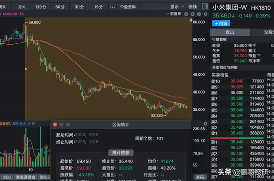Click the 周期个数 101 text
The width and height of the screenshot is (274, 181).
tap(149, 138)
